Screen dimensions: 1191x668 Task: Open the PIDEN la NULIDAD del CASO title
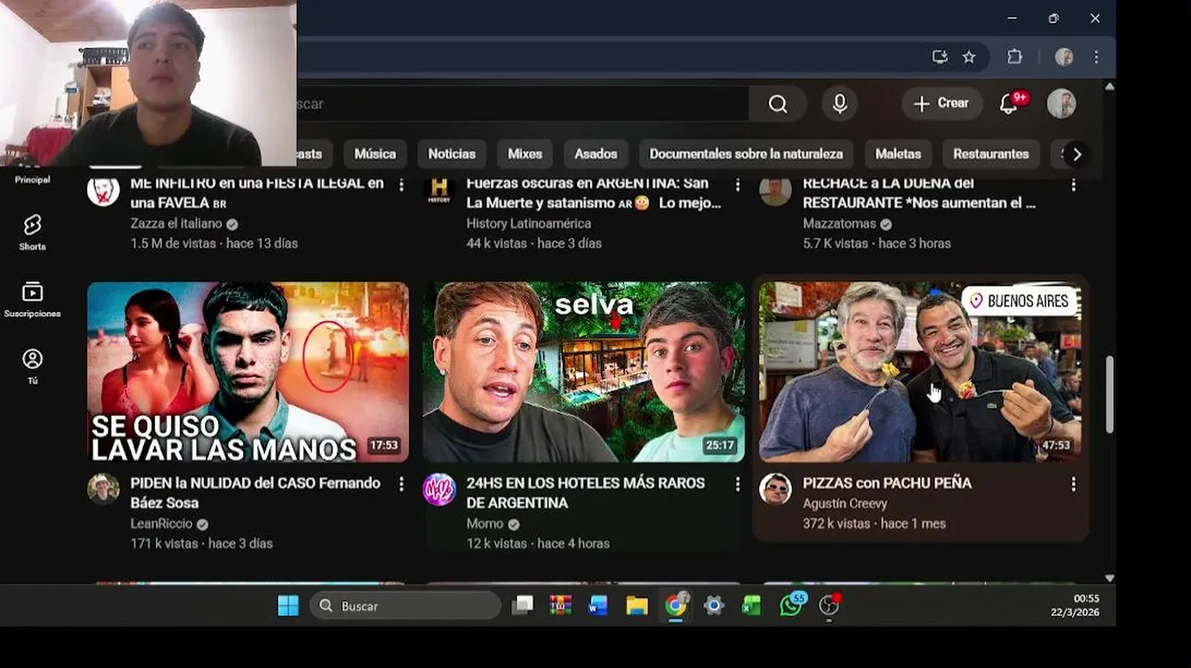pyautogui.click(x=255, y=493)
